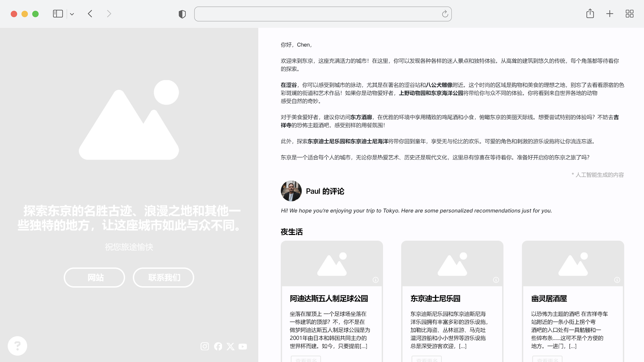Click the bold text 上野动物园和东京海洋公园
The height and width of the screenshot is (362, 644).
(431, 93)
